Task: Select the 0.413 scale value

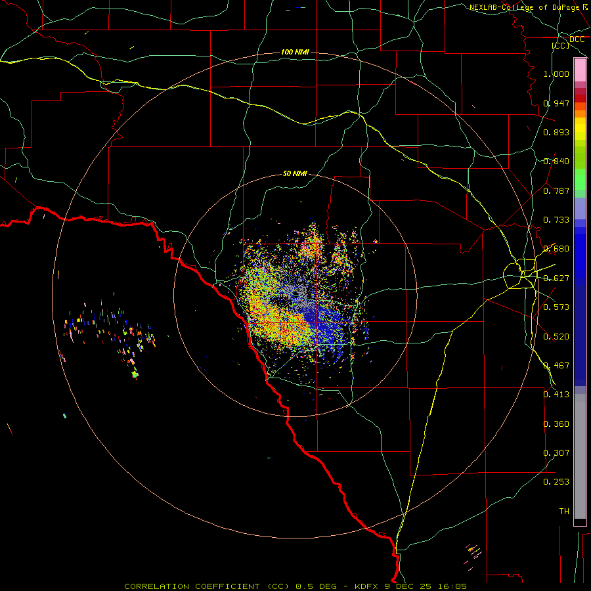Action: 556,395
